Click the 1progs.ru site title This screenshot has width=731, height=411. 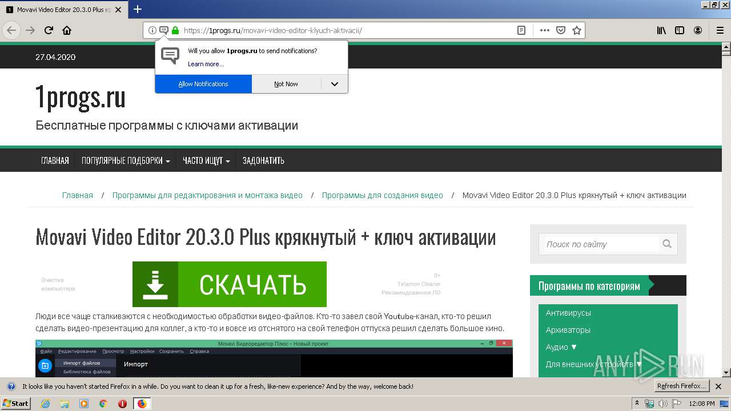[x=81, y=98]
